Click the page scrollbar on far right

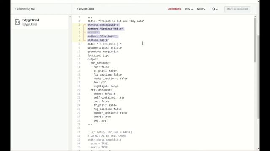coord(259,77)
